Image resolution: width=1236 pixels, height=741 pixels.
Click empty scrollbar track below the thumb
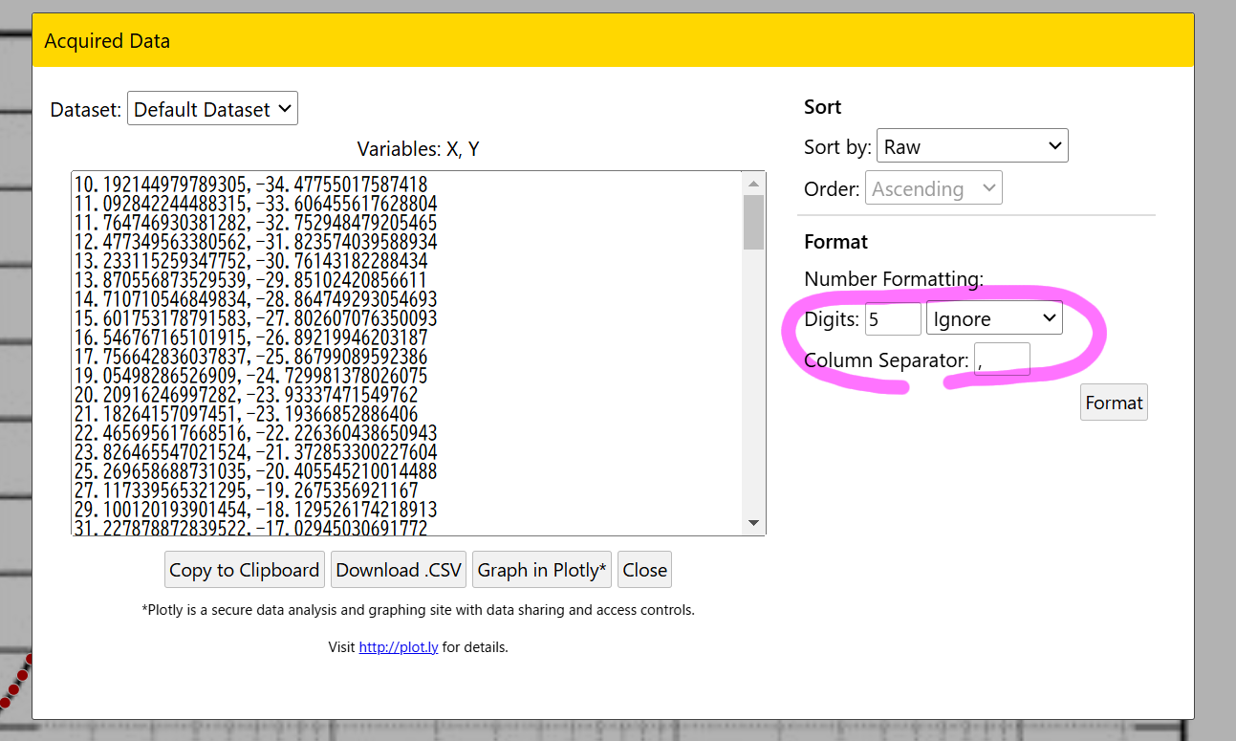pos(753,382)
